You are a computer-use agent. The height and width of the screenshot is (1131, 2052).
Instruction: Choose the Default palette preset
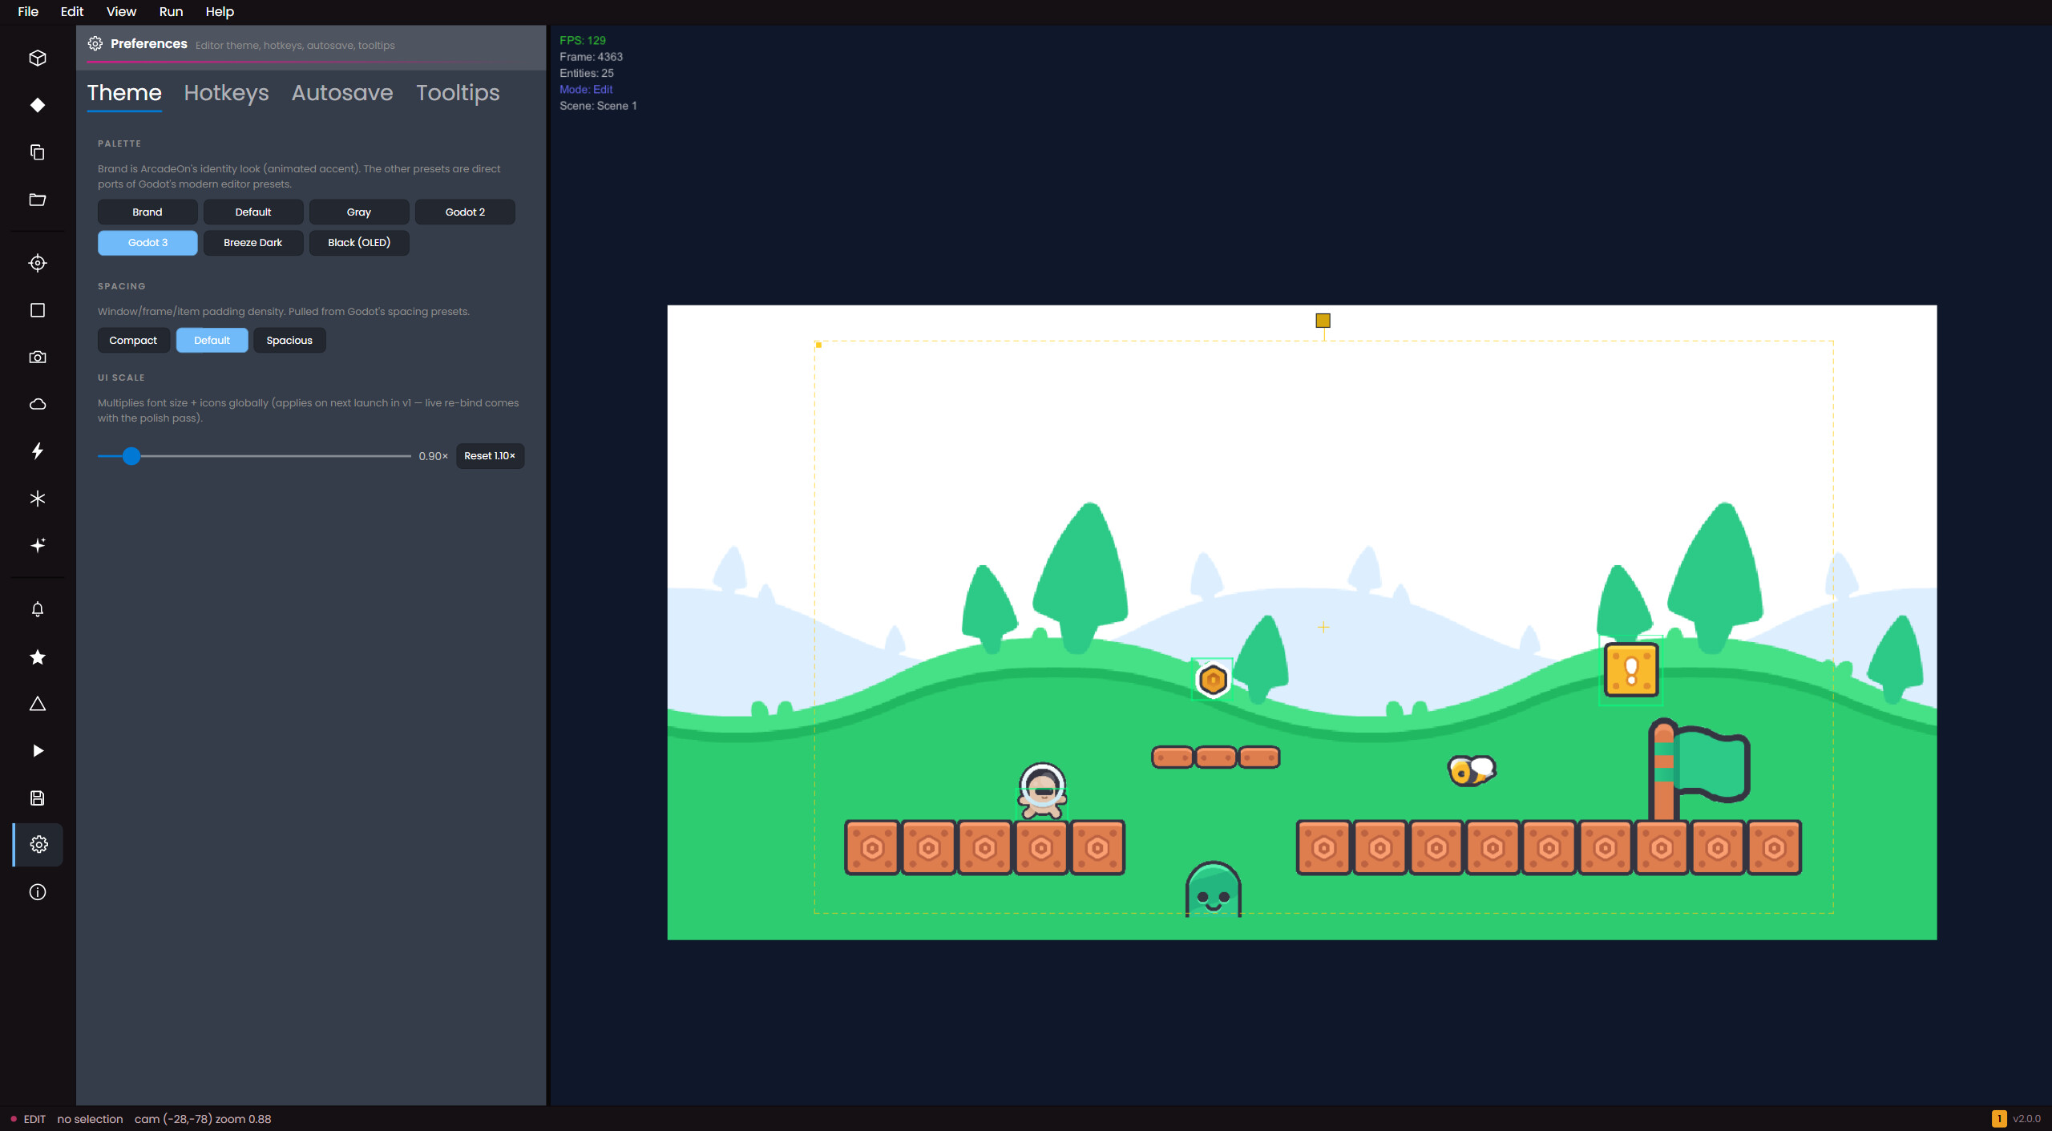tap(253, 212)
